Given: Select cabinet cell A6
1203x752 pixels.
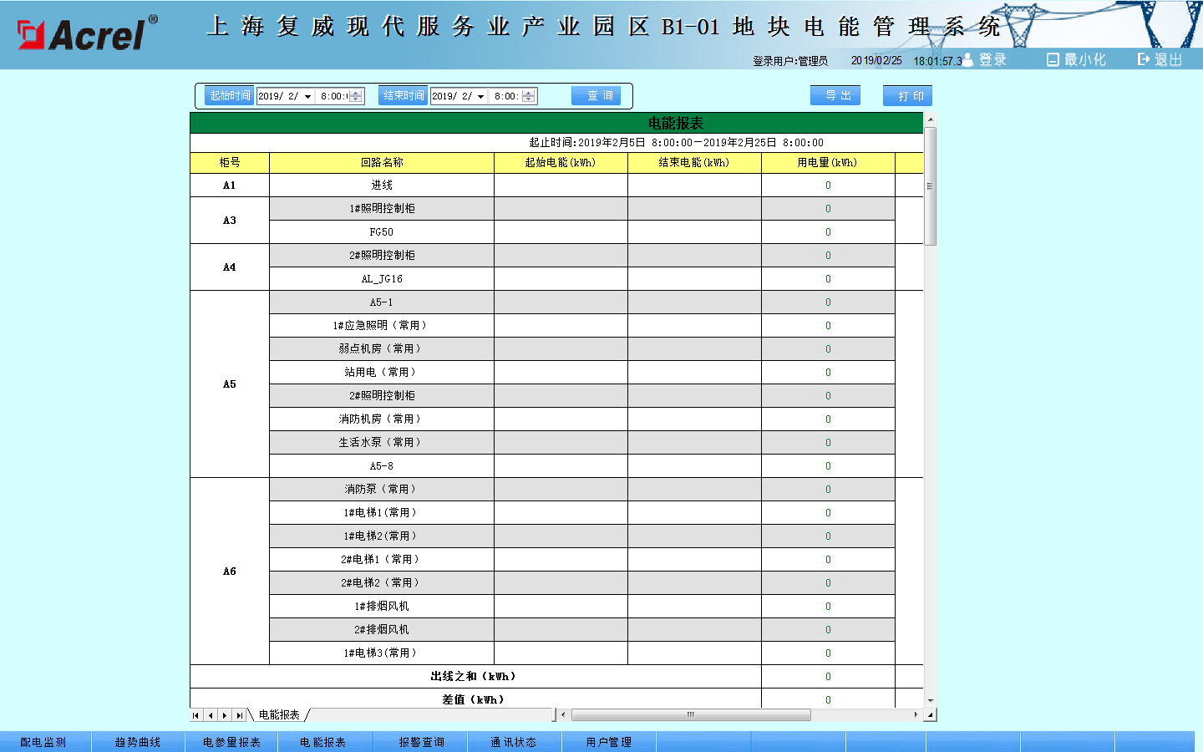Looking at the screenshot, I should (230, 572).
